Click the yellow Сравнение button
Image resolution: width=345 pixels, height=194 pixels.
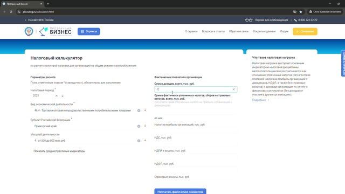click(305, 31)
